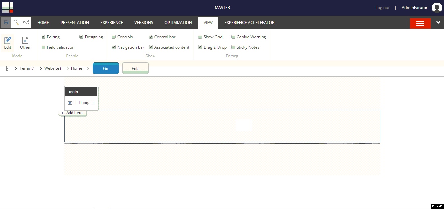
Task: Switch to the EXPERIENCE ribbon tab
Action: [112, 23]
